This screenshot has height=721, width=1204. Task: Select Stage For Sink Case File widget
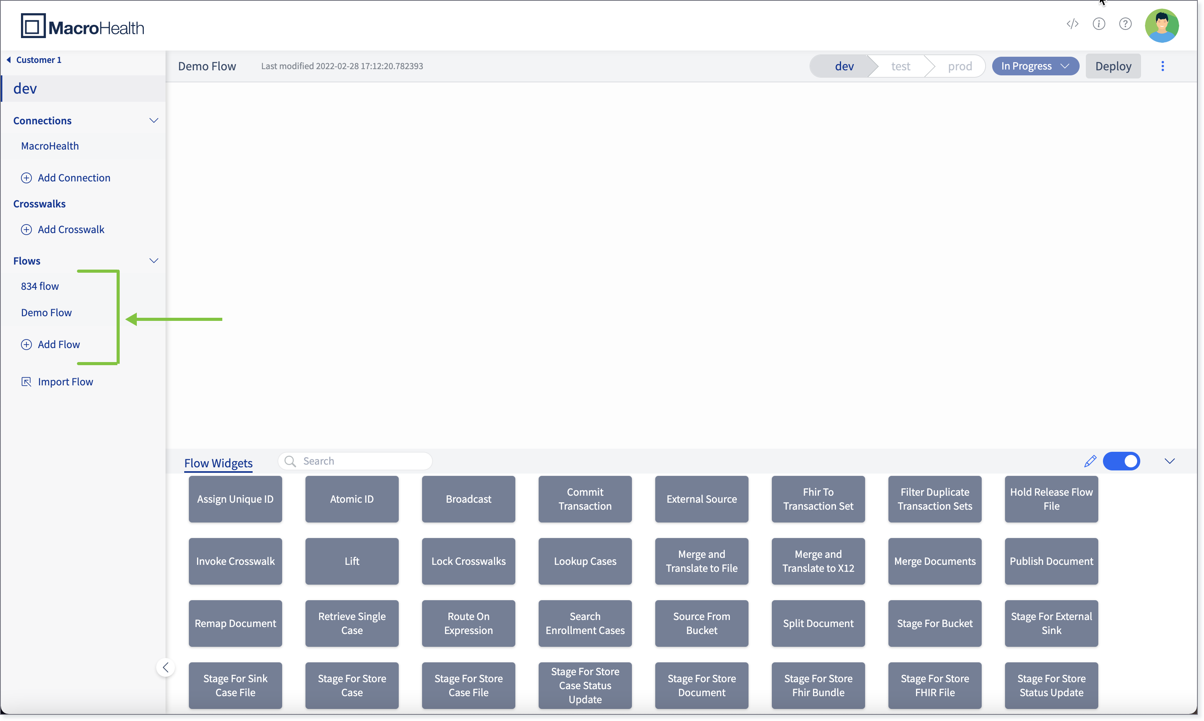tap(235, 686)
